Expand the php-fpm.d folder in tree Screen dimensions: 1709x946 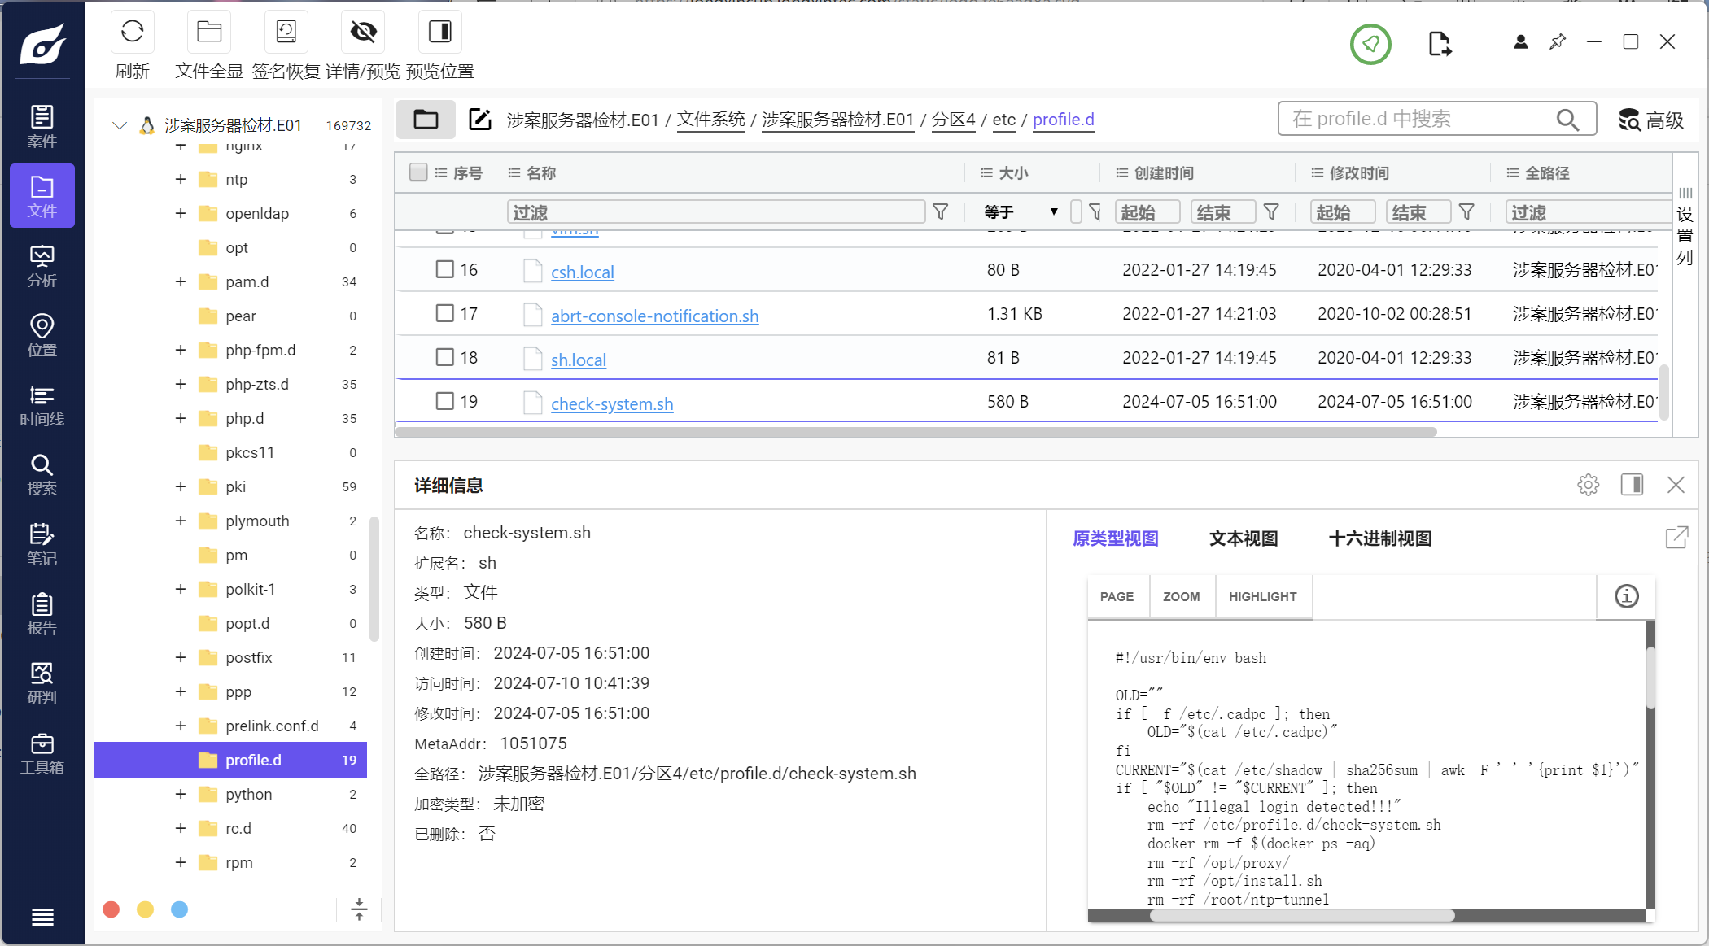(181, 350)
